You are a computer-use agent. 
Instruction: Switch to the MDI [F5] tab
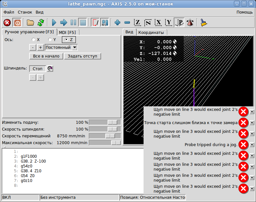click(67, 32)
